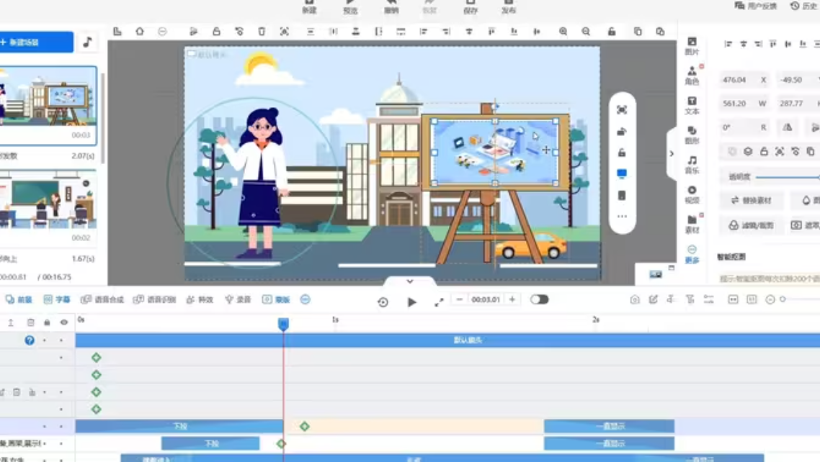Click the X position input field
The width and height of the screenshot is (820, 462).
point(744,80)
